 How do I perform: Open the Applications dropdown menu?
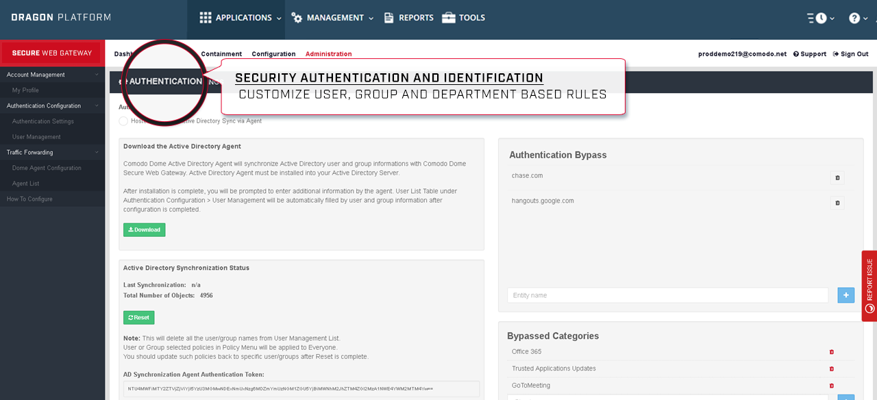(240, 18)
